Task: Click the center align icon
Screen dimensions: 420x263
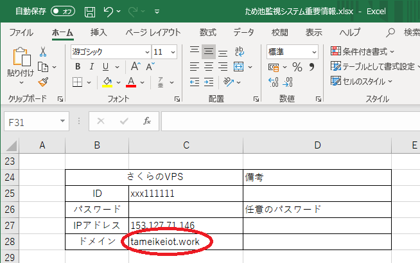Action: pyautogui.click(x=209, y=67)
